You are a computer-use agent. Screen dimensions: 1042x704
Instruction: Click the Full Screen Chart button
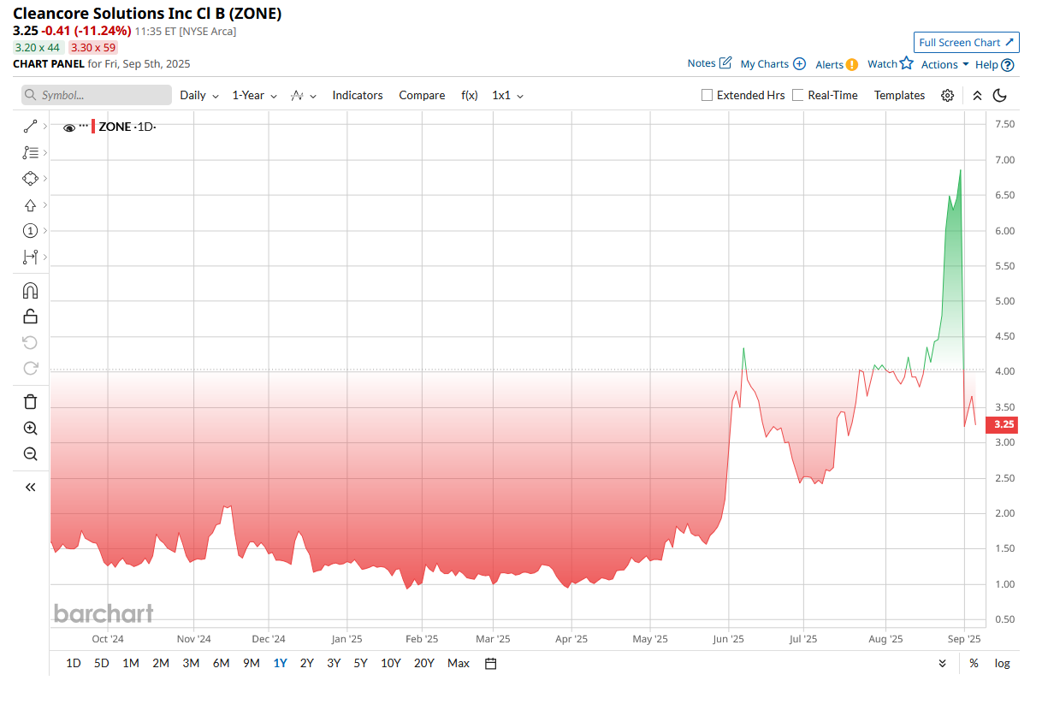click(x=967, y=42)
